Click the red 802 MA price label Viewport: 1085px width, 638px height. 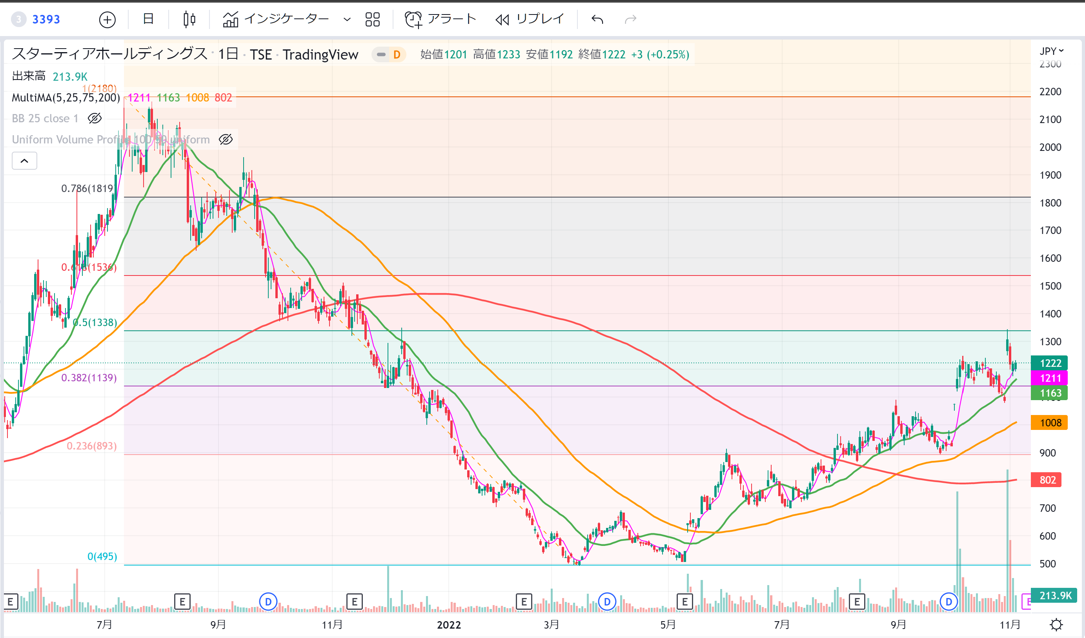pos(1046,480)
